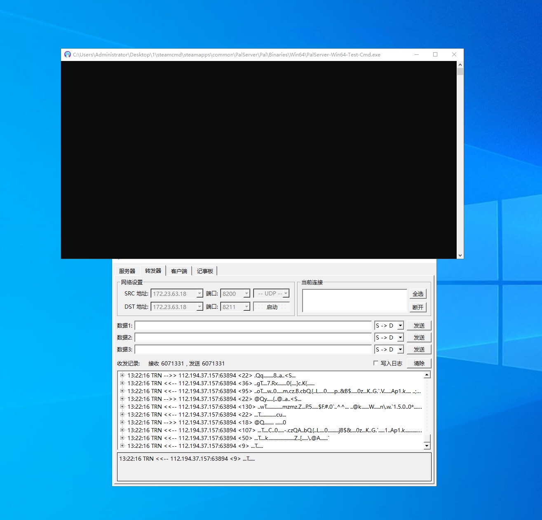Click into the 数据1 input field
Image resolution: width=542 pixels, height=520 pixels.
[x=253, y=326]
